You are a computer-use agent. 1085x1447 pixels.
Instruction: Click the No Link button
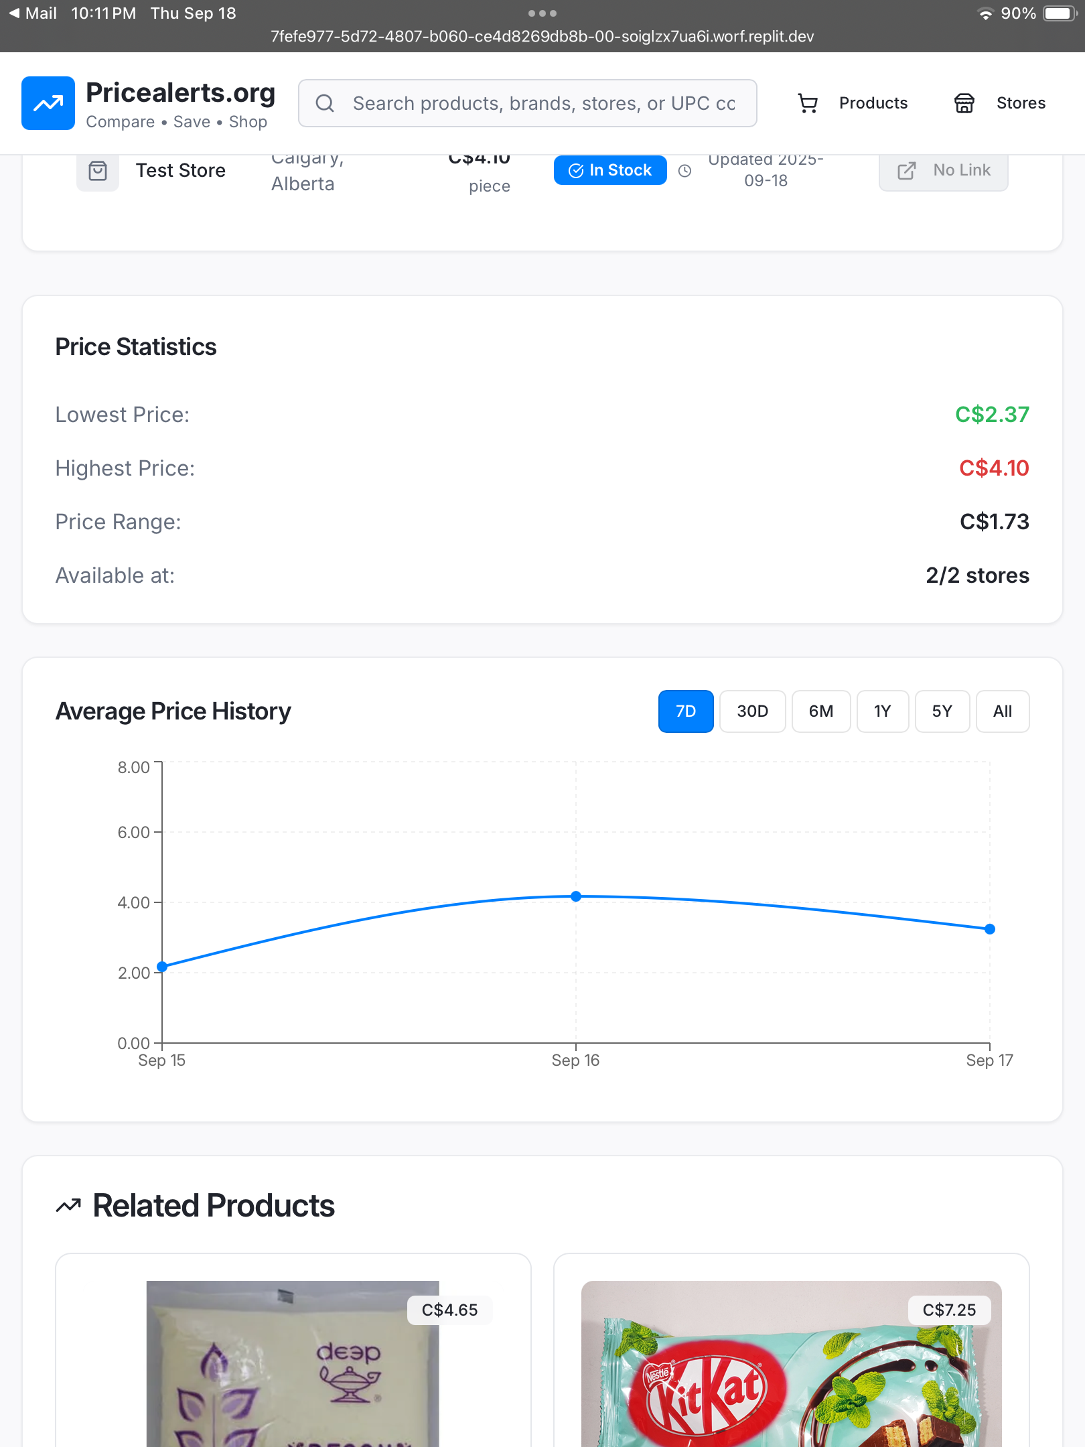(944, 171)
